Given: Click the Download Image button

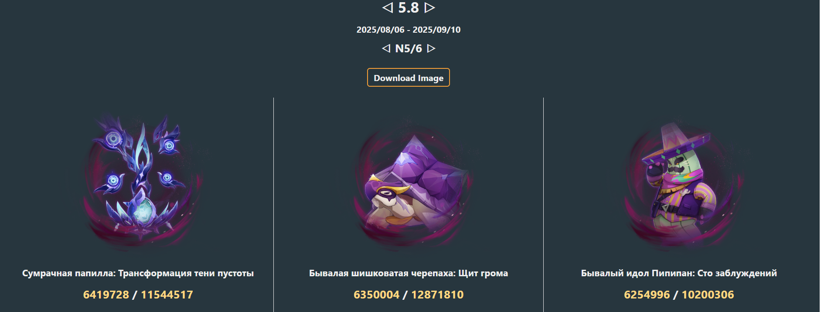Looking at the screenshot, I should pos(409,78).
